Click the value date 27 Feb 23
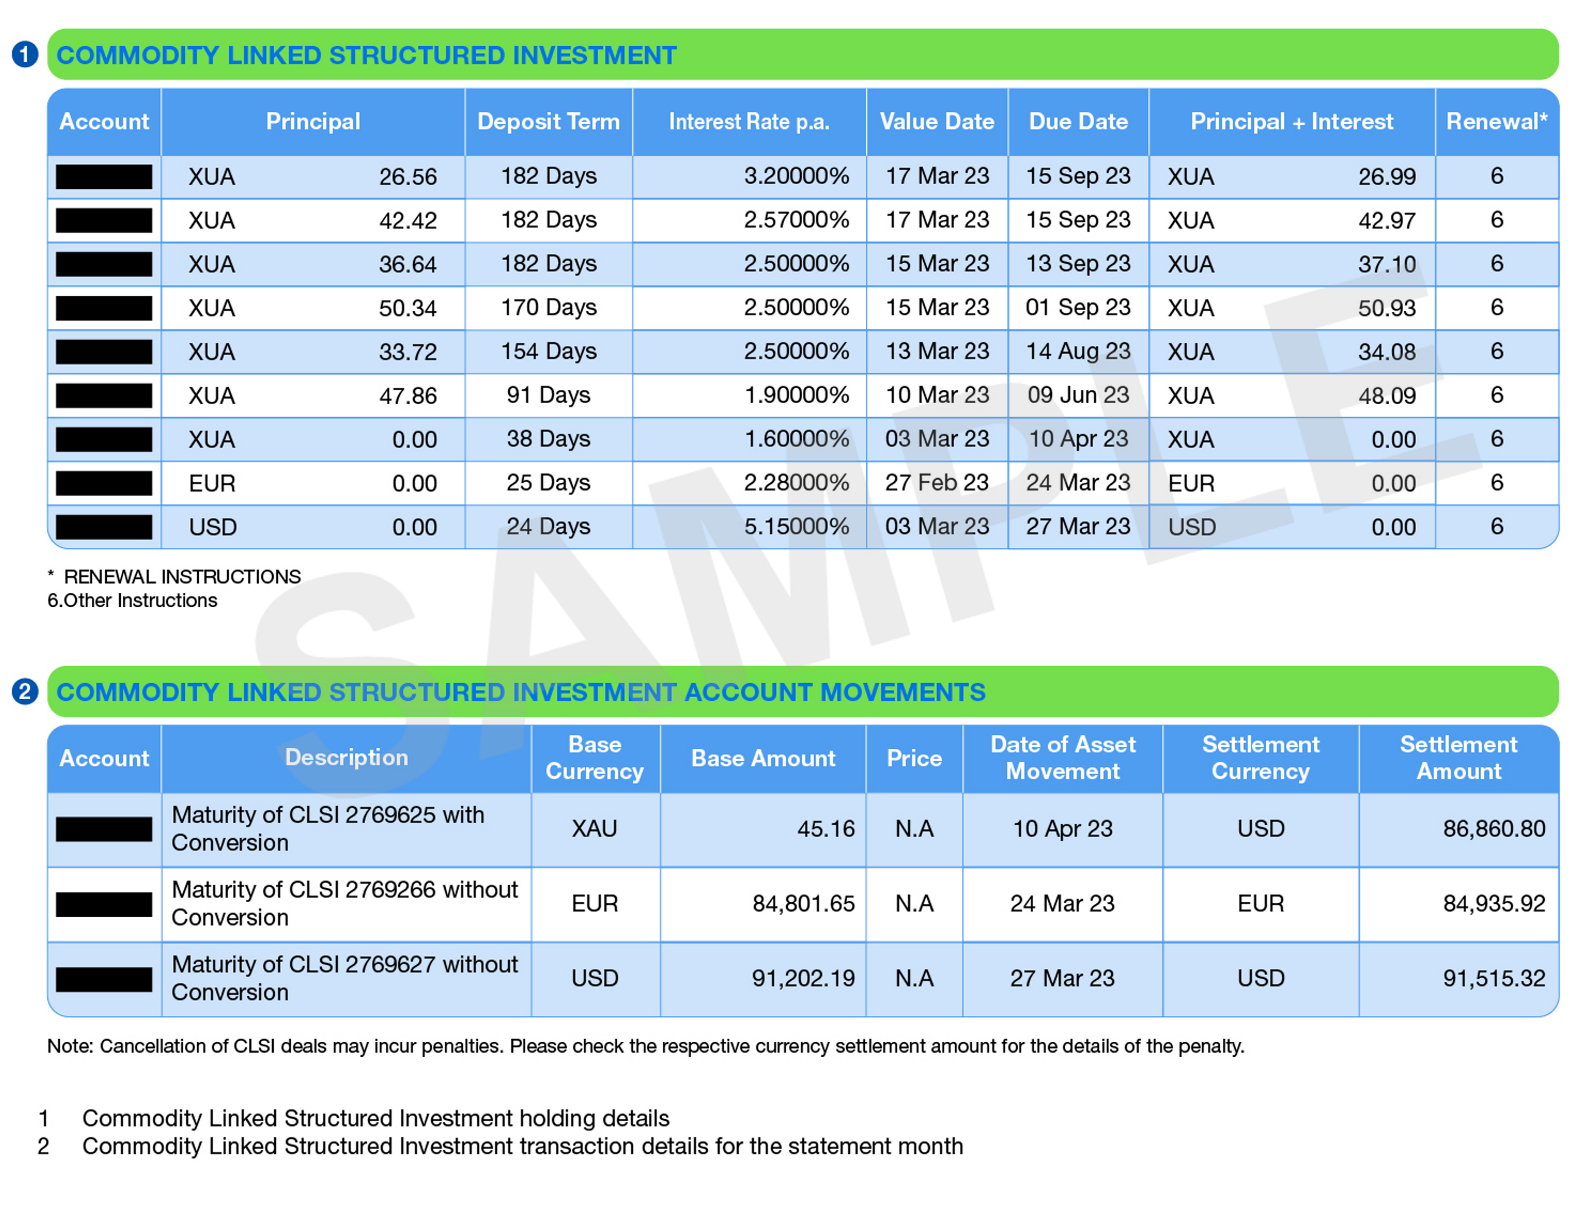Image resolution: width=1588 pixels, height=1229 pixels. [936, 483]
